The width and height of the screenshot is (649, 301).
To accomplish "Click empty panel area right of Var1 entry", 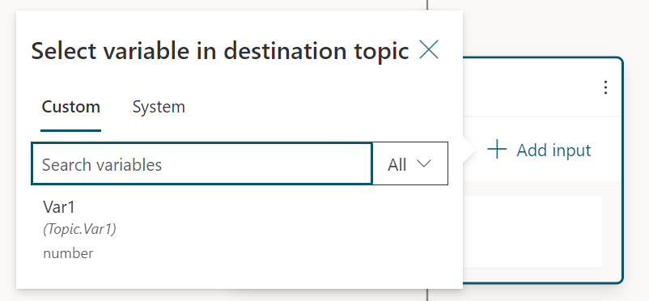I will click(290, 230).
